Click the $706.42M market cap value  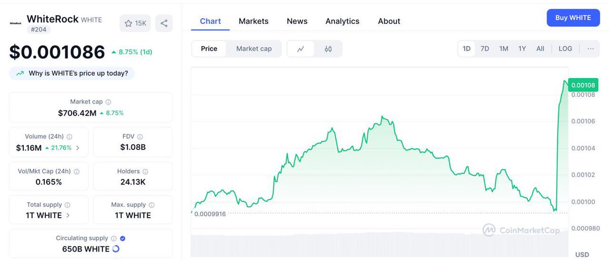[x=77, y=113]
